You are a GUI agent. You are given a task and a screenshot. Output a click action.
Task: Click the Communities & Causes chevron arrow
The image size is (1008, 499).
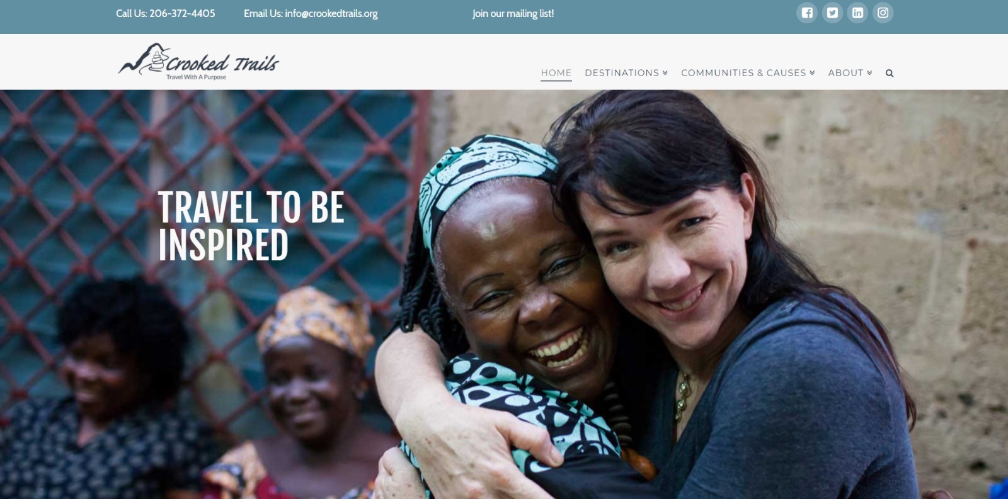click(x=812, y=73)
